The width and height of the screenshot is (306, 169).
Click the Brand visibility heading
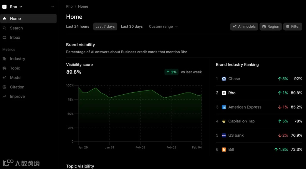(x=80, y=45)
